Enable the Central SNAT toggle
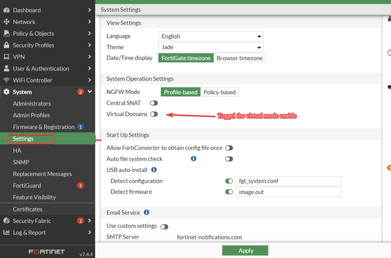This screenshot has height=258, width=391. click(x=154, y=103)
